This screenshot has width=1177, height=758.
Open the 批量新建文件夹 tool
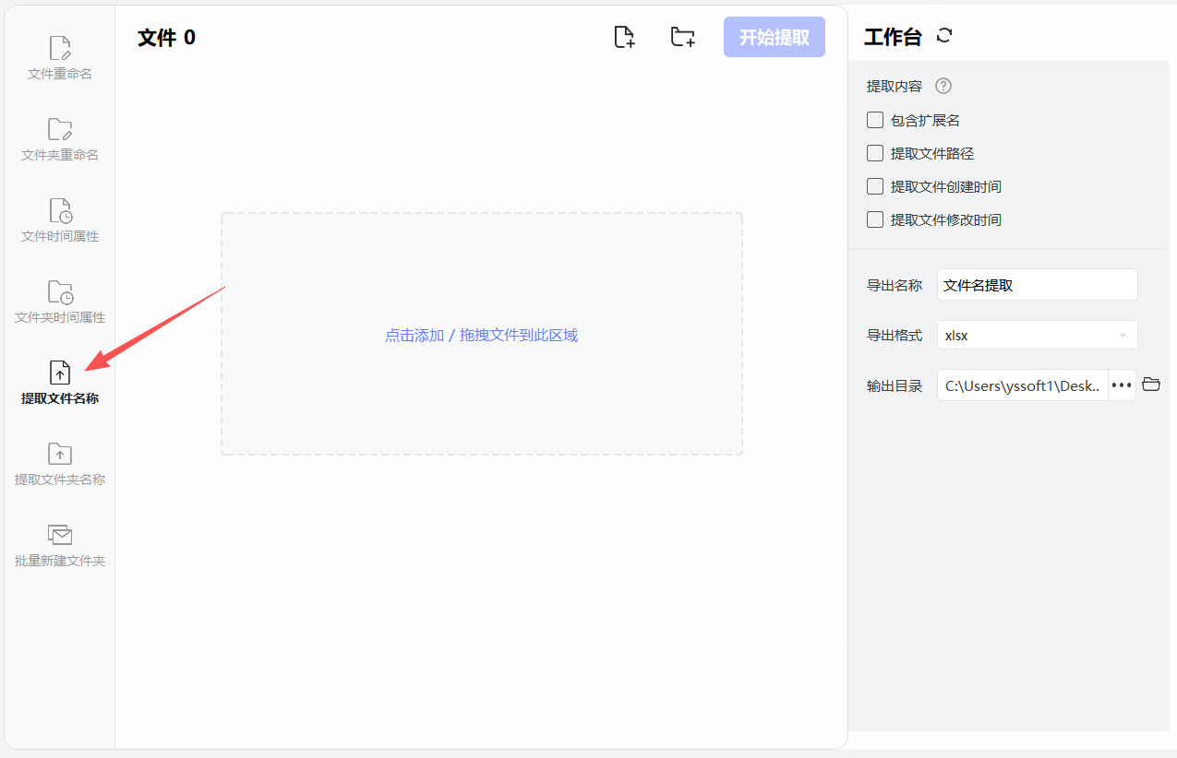[x=60, y=544]
